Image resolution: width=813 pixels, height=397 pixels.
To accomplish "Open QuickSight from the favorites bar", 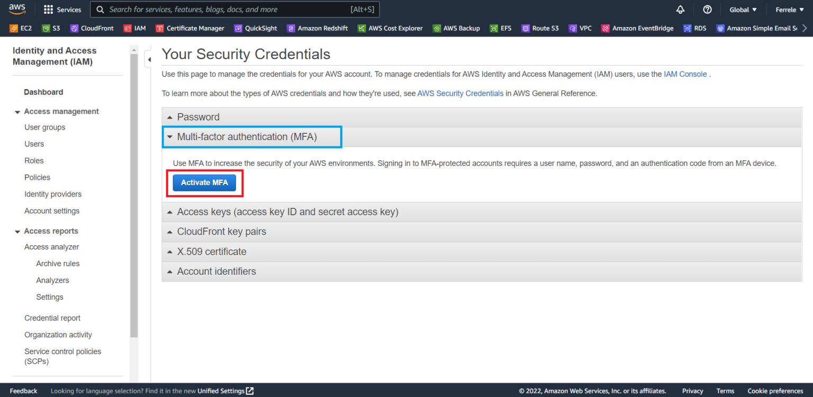I will click(x=256, y=28).
